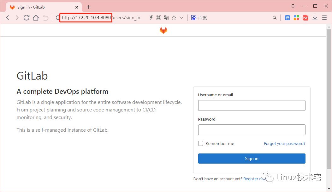Click the Baidu paw search icon
332x192 pixels.
[193, 17]
